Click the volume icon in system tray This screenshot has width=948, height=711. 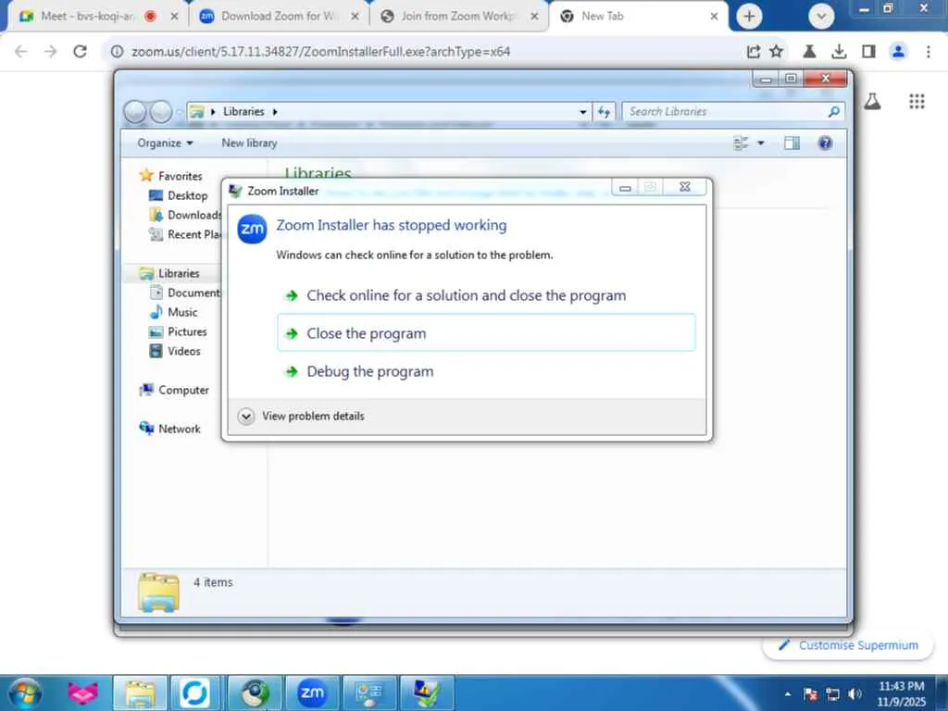[x=854, y=694]
